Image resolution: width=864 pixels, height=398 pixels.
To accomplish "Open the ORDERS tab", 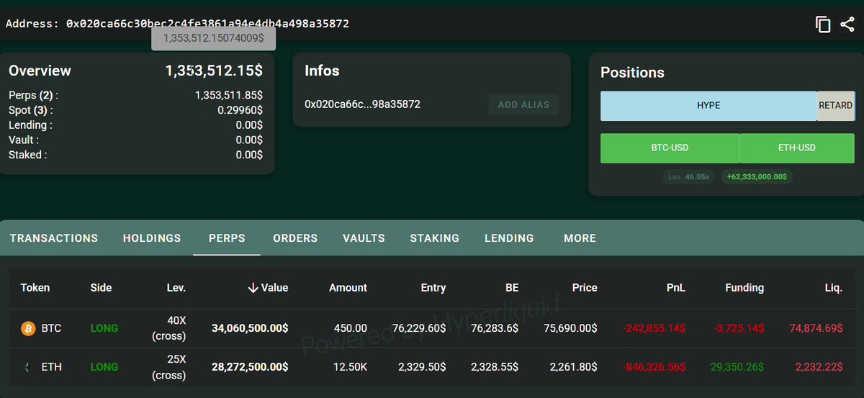I will [295, 238].
